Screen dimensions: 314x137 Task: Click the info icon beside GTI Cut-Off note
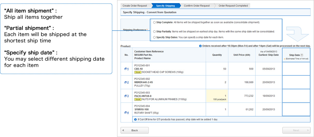click(x=135, y=119)
